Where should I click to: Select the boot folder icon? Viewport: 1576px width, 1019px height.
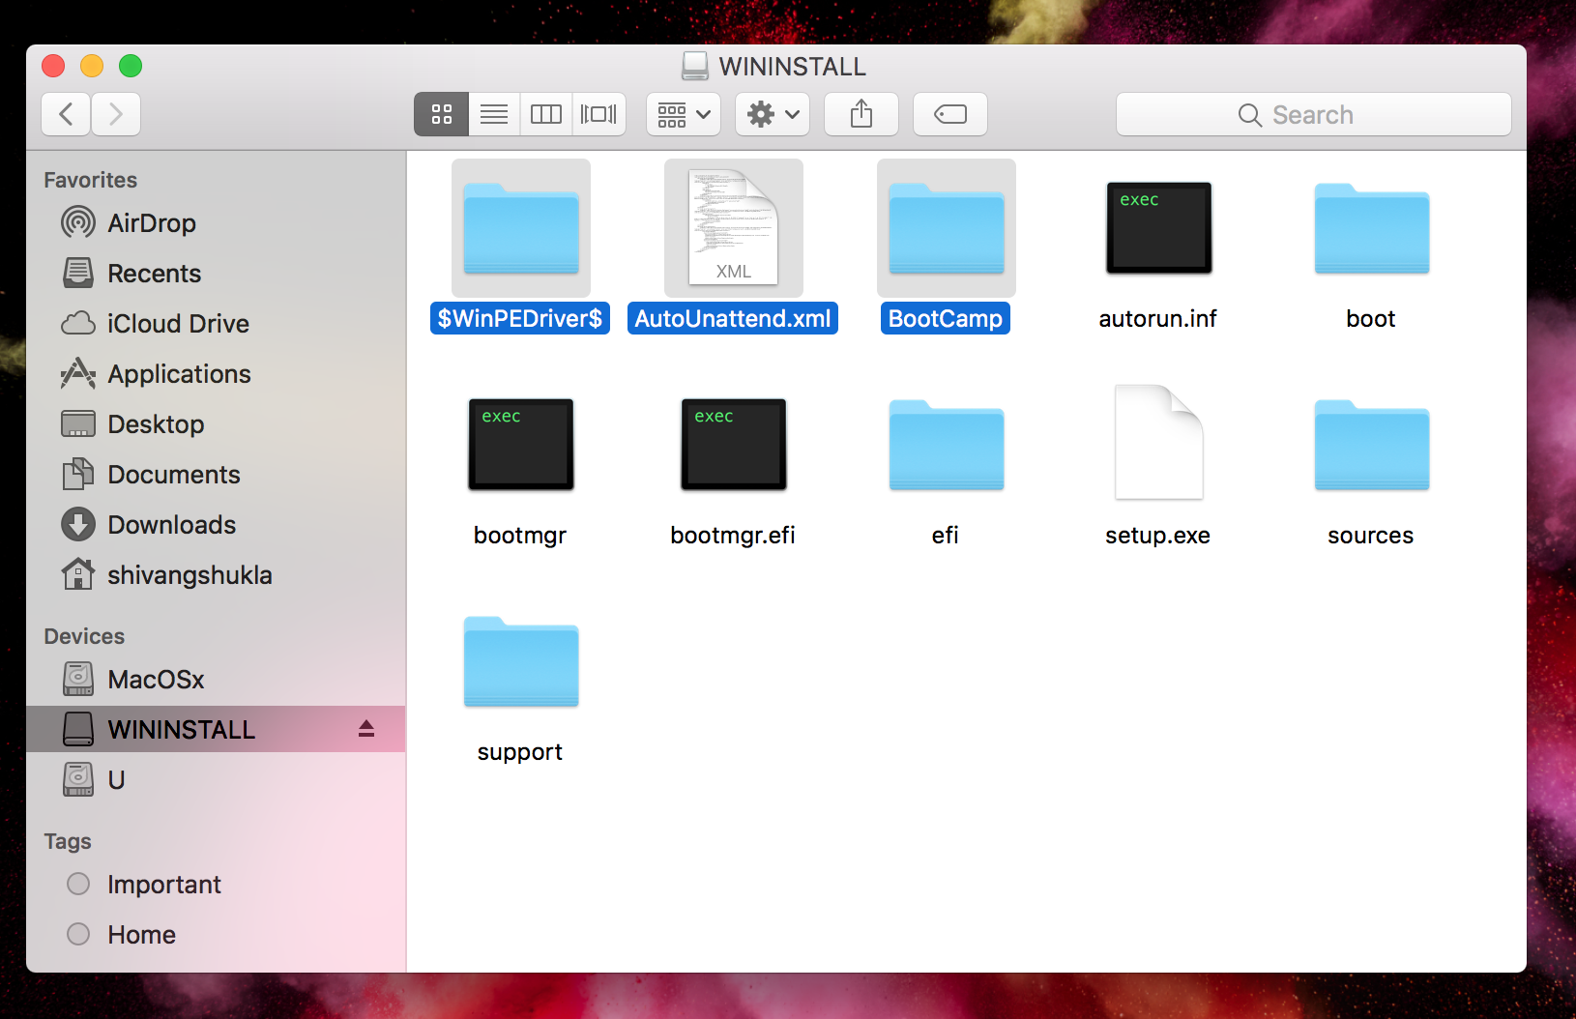tap(1372, 228)
